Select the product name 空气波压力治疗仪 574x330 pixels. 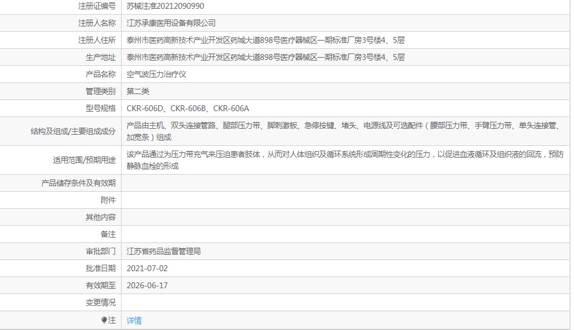coord(156,75)
